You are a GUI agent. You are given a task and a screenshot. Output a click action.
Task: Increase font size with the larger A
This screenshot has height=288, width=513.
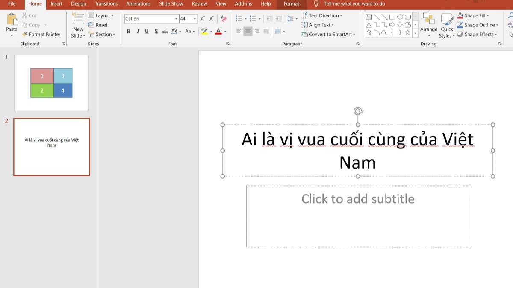click(x=203, y=19)
